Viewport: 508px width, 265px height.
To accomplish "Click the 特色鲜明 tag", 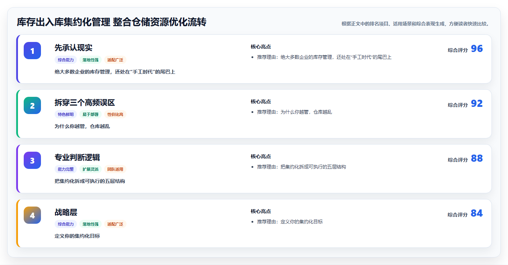I will 66,114.
